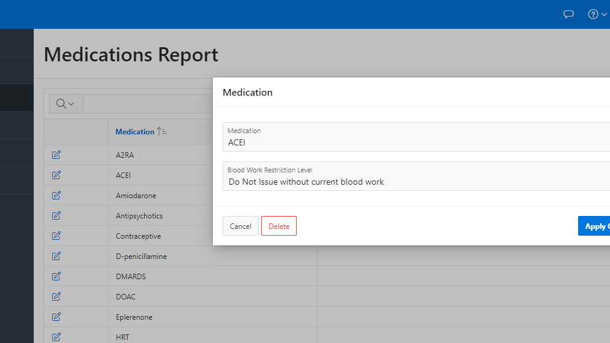Click the edit icon for HRT

[x=56, y=337]
